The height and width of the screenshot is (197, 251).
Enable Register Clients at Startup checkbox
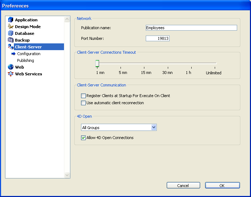click(x=84, y=96)
